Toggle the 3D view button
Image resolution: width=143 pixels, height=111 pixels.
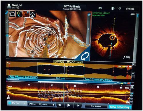tap(89, 15)
